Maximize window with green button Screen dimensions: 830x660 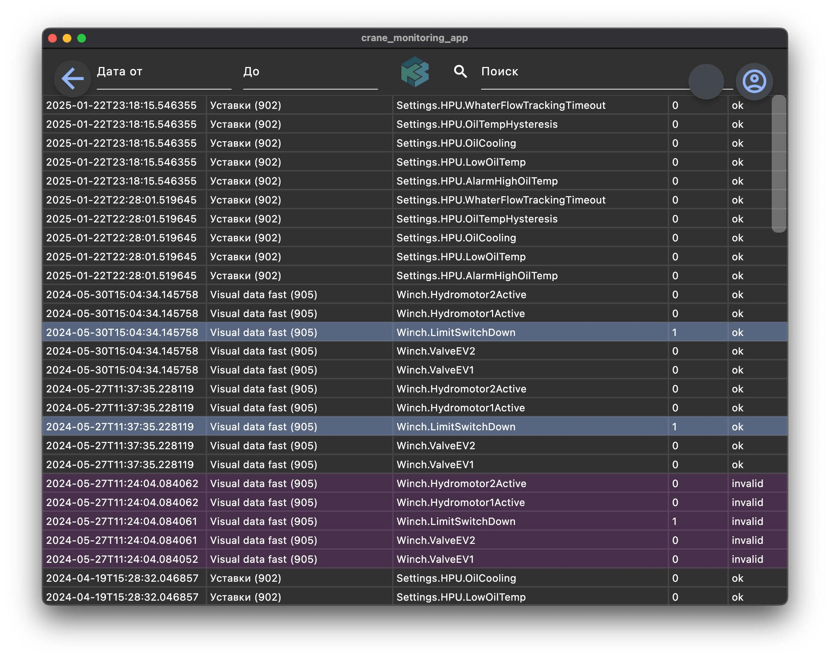click(x=82, y=38)
